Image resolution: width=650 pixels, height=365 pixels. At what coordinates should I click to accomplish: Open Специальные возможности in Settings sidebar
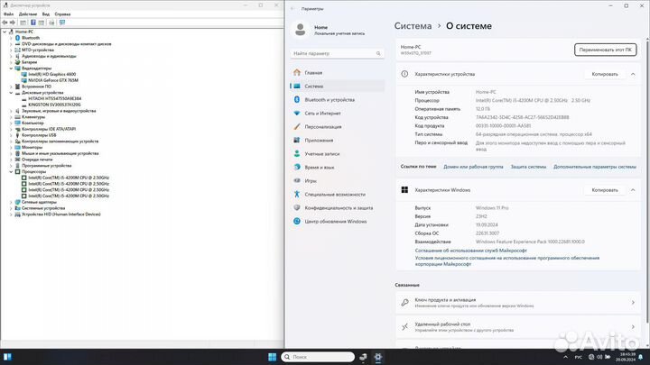(337, 194)
